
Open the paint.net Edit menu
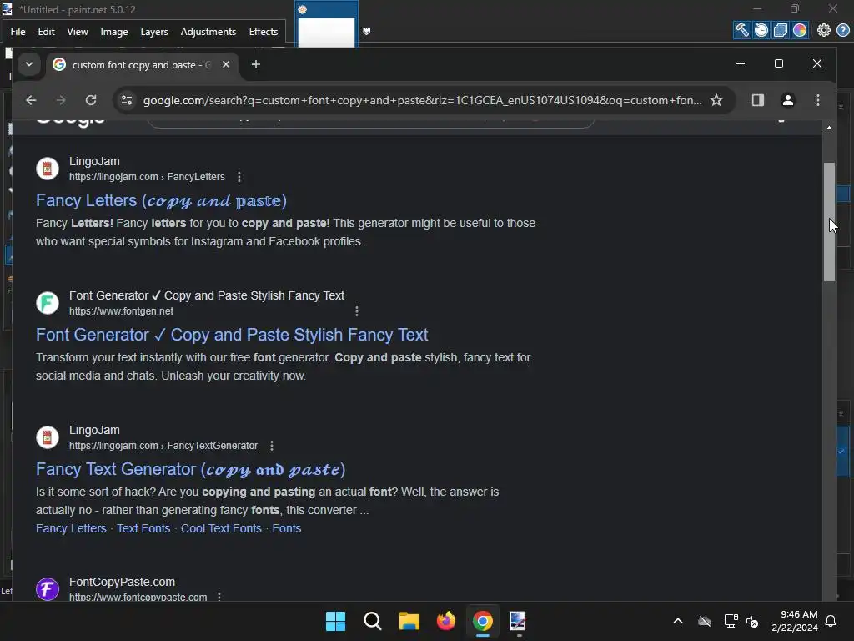tap(47, 32)
